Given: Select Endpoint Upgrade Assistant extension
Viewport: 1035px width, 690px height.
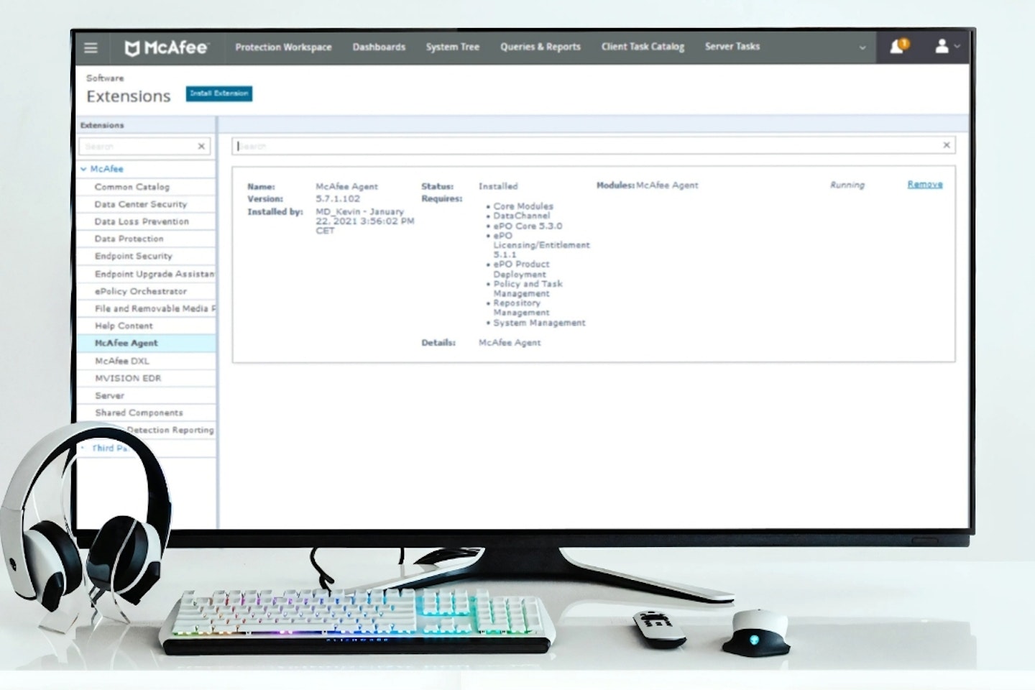Looking at the screenshot, I should coord(154,274).
